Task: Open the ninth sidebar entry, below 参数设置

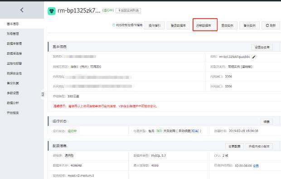Action: tap(13, 103)
